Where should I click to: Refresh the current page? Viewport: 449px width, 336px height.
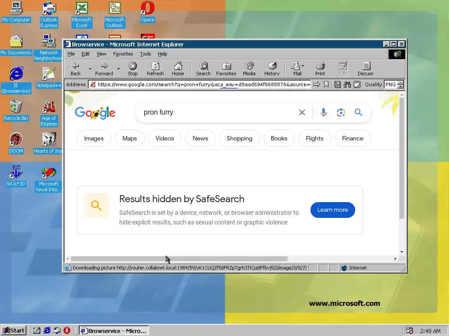coord(155,69)
